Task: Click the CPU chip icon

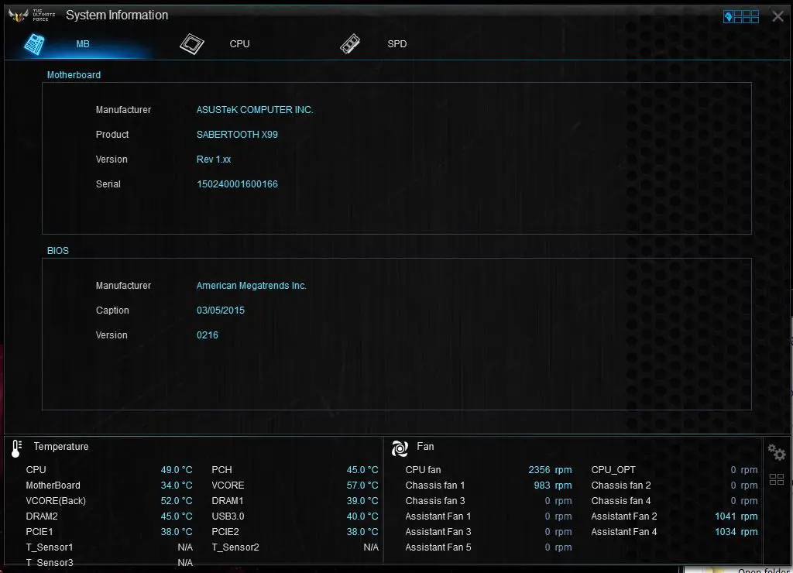Action: 192,44
